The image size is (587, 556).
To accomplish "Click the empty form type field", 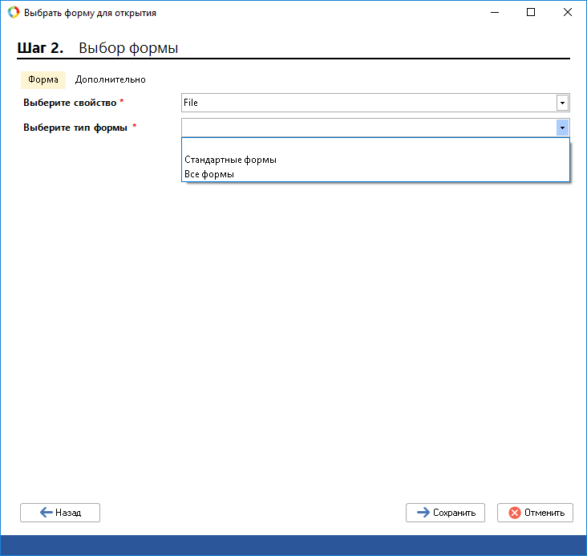I will (x=368, y=128).
